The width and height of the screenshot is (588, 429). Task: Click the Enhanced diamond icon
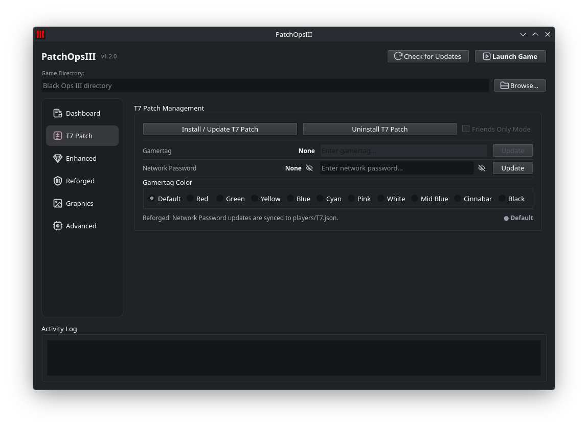coord(57,158)
